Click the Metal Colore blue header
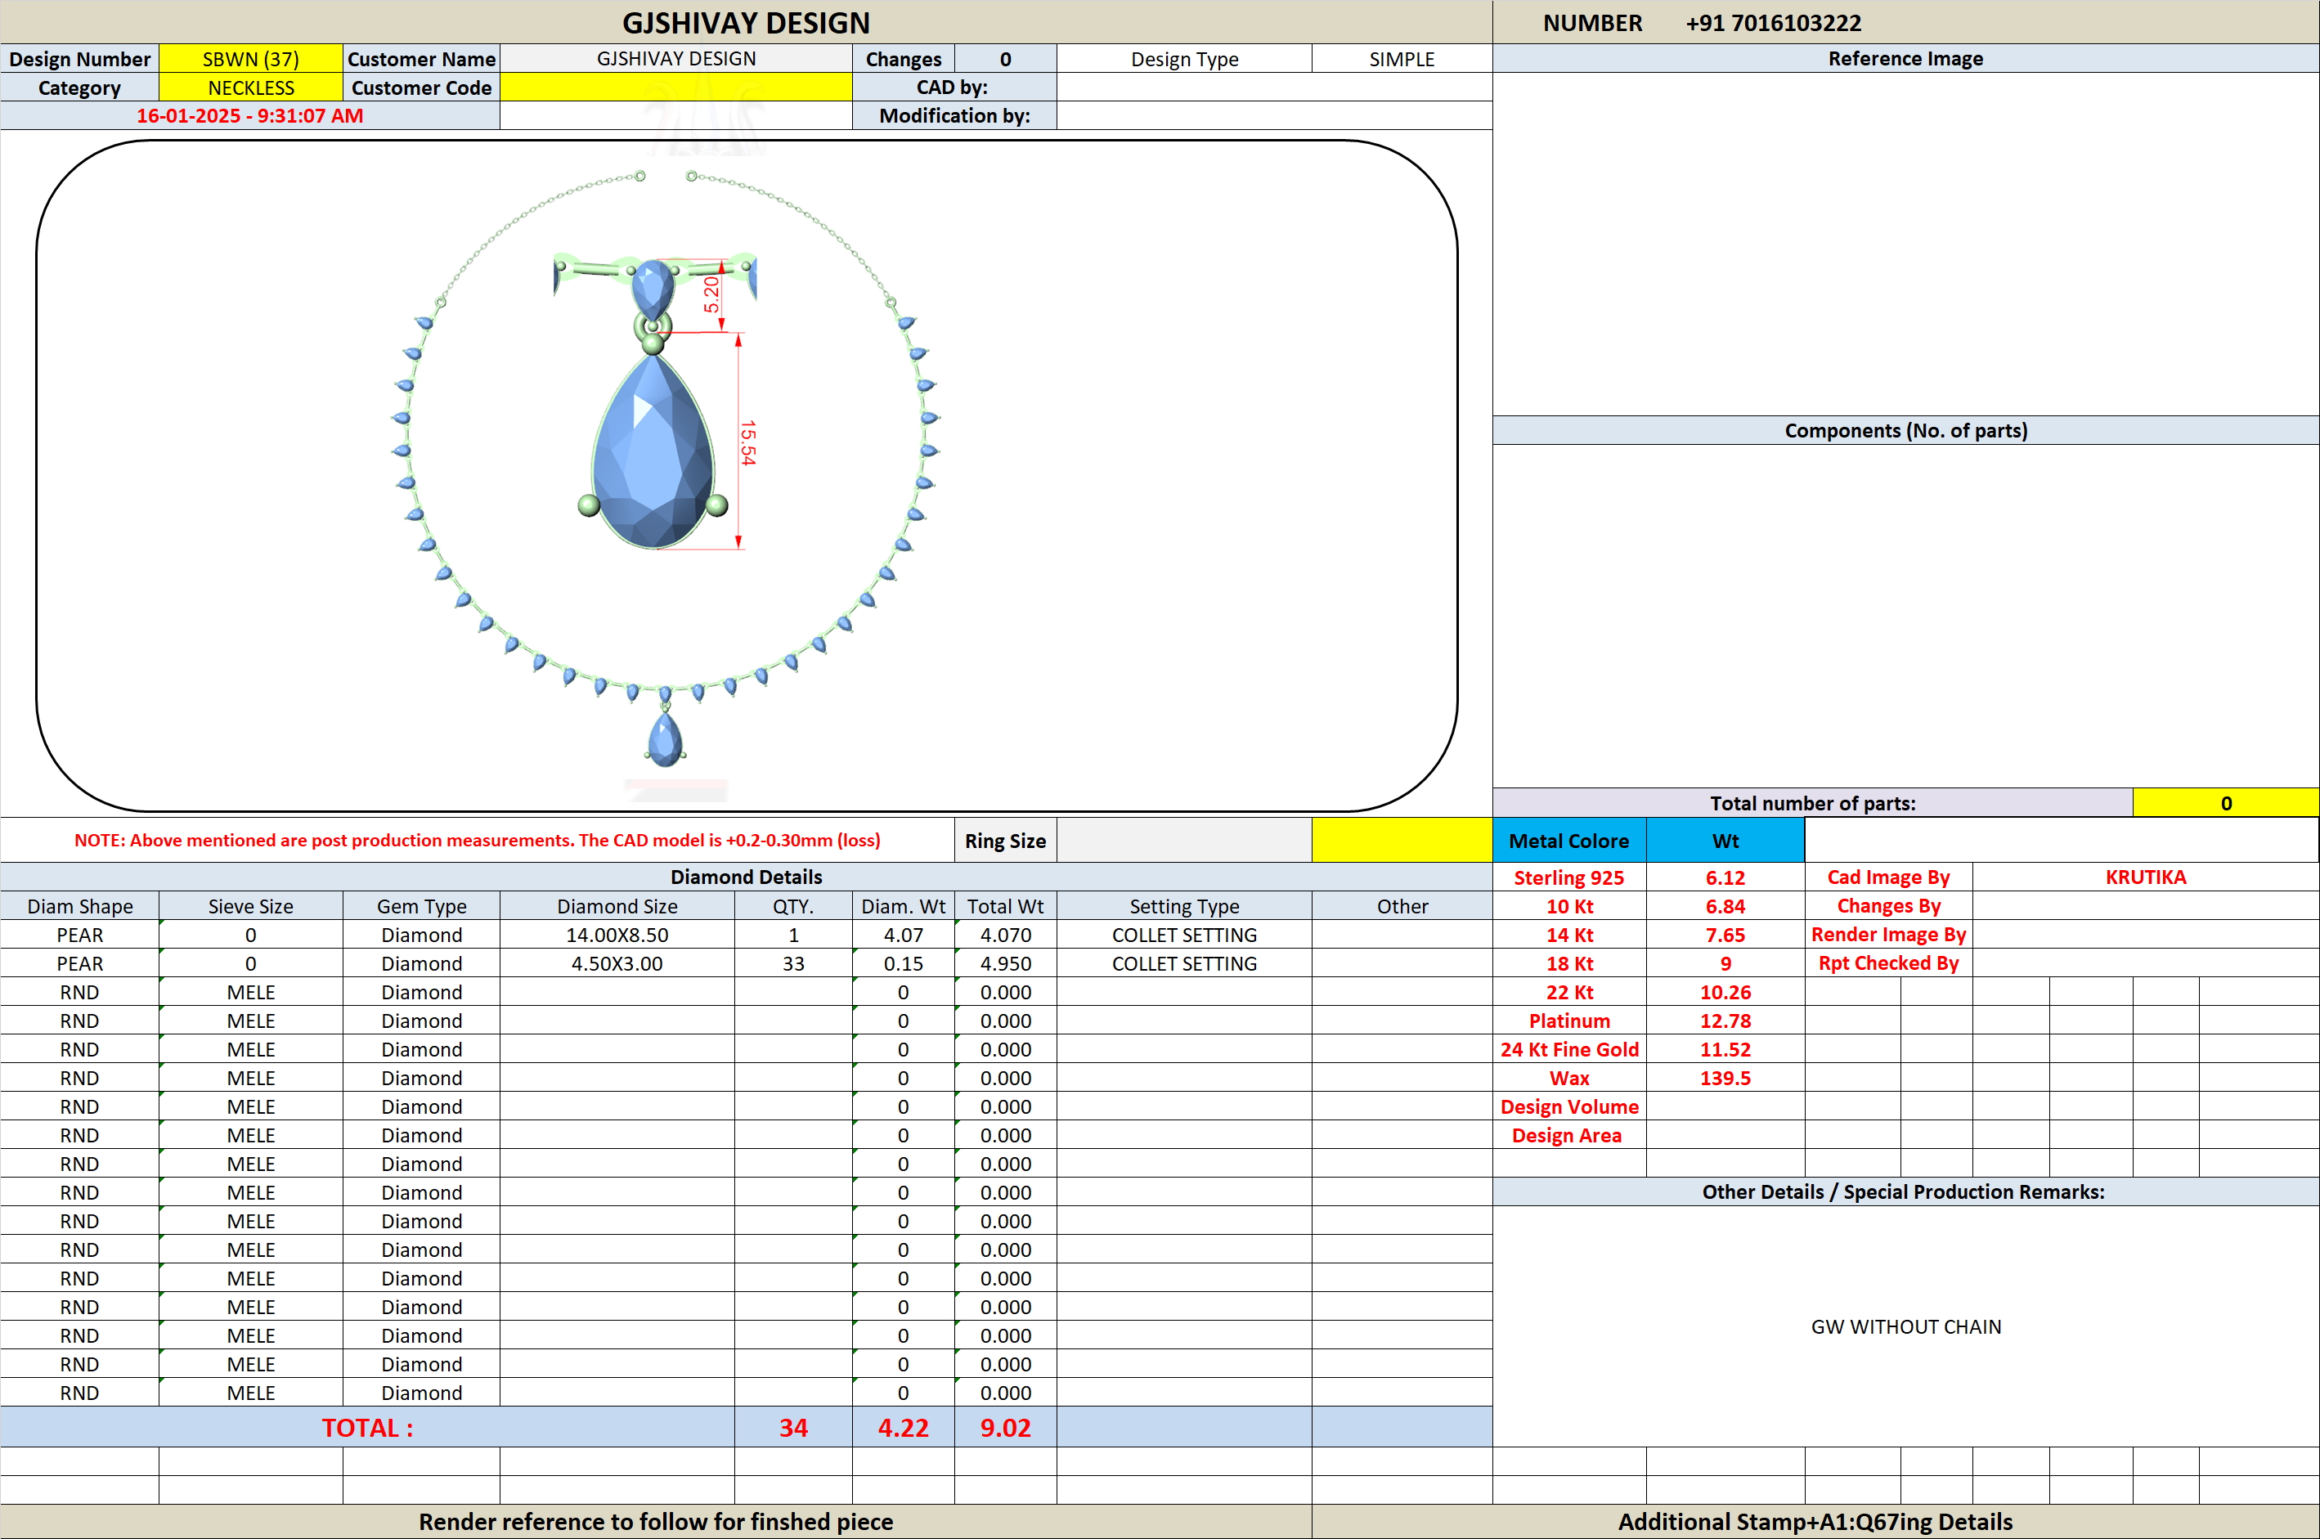Image resolution: width=2320 pixels, height=1539 pixels. (x=1568, y=840)
